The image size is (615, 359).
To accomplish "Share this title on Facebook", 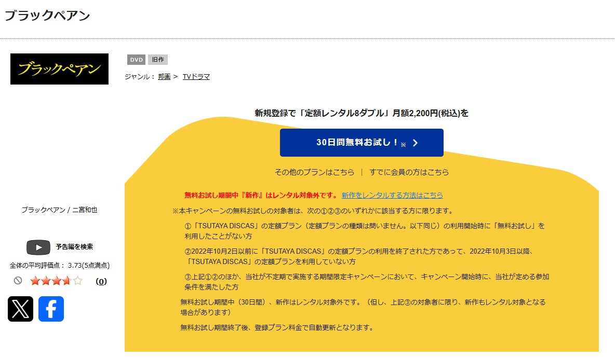I will 51,309.
